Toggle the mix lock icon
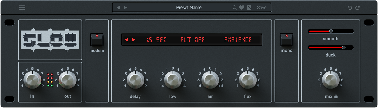The image size is (378, 108). [336, 96]
